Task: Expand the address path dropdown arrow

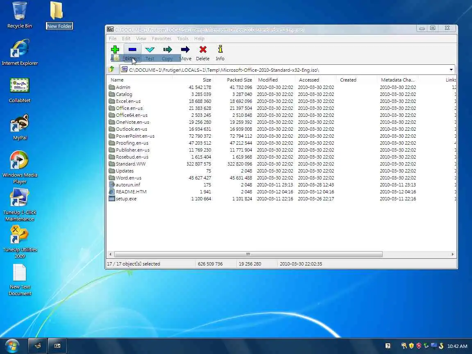Action: point(451,70)
